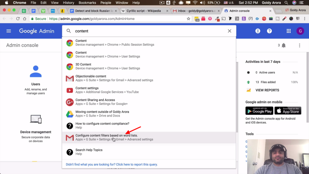This screenshot has width=309, height=174.
Task: Click the Active users activity row
Action: (x=272, y=72)
